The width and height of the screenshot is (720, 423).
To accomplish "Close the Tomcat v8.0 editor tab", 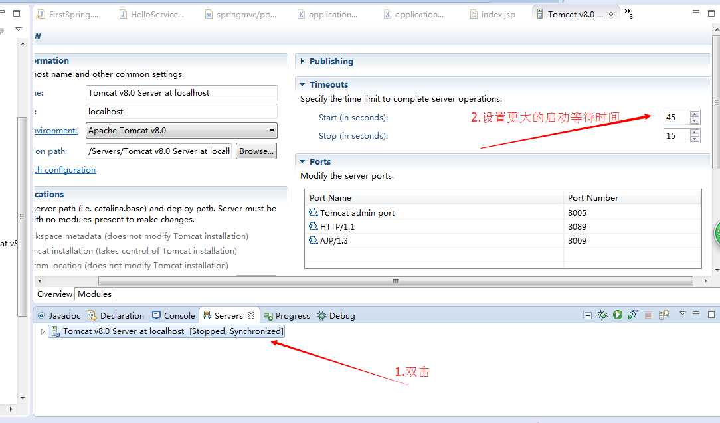I will pyautogui.click(x=610, y=14).
